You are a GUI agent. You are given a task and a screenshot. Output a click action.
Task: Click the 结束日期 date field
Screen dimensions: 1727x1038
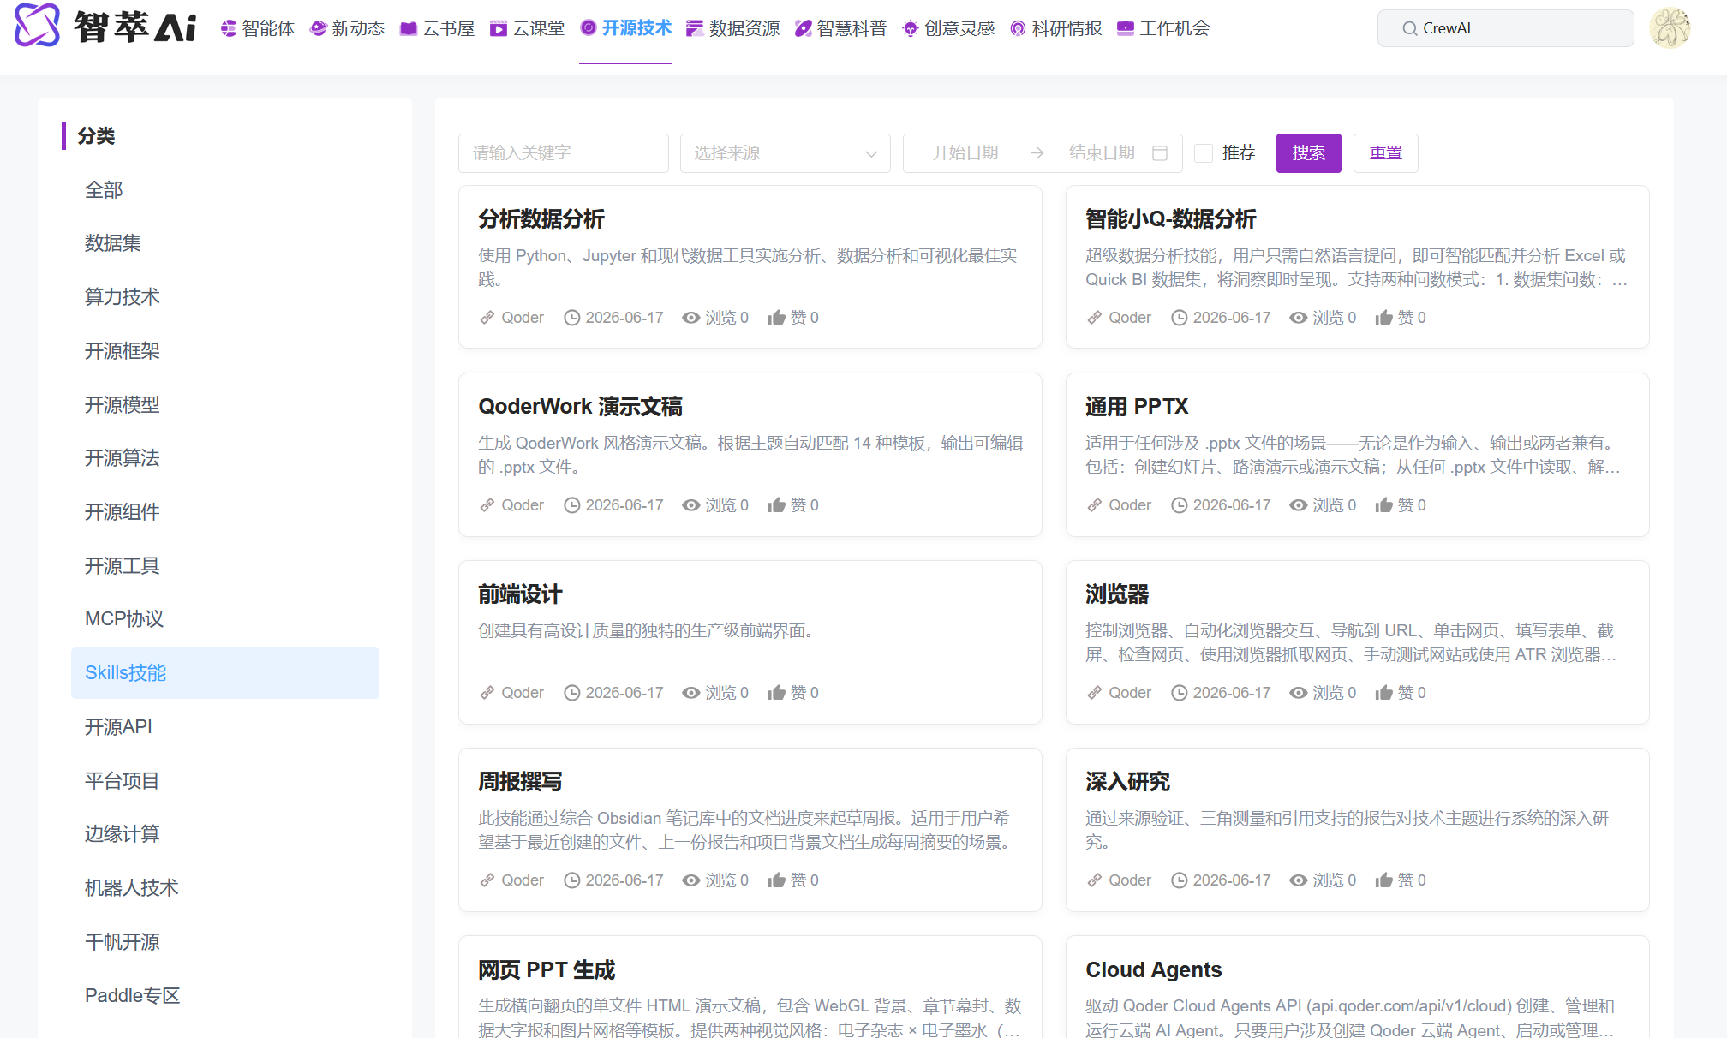(x=1102, y=153)
